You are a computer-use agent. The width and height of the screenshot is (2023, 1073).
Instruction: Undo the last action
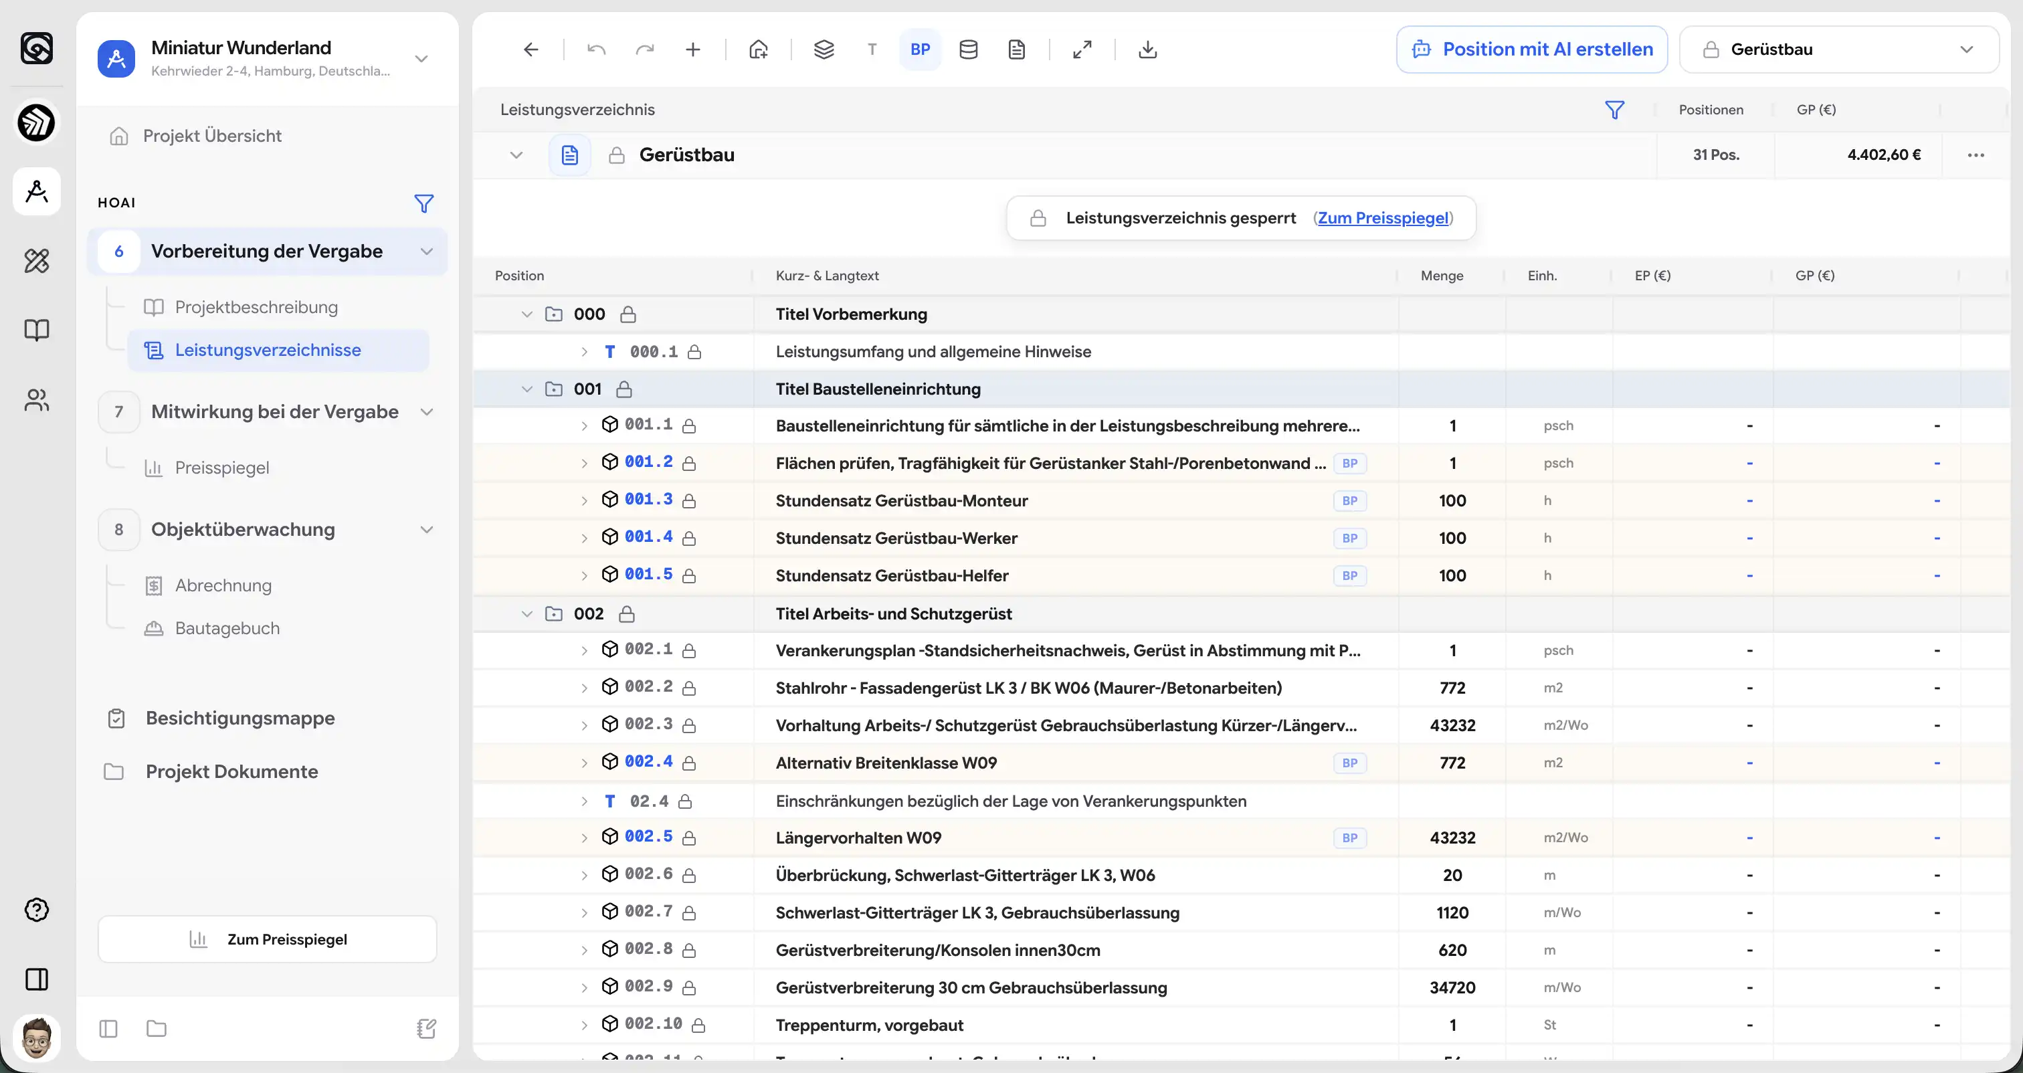pyautogui.click(x=596, y=50)
